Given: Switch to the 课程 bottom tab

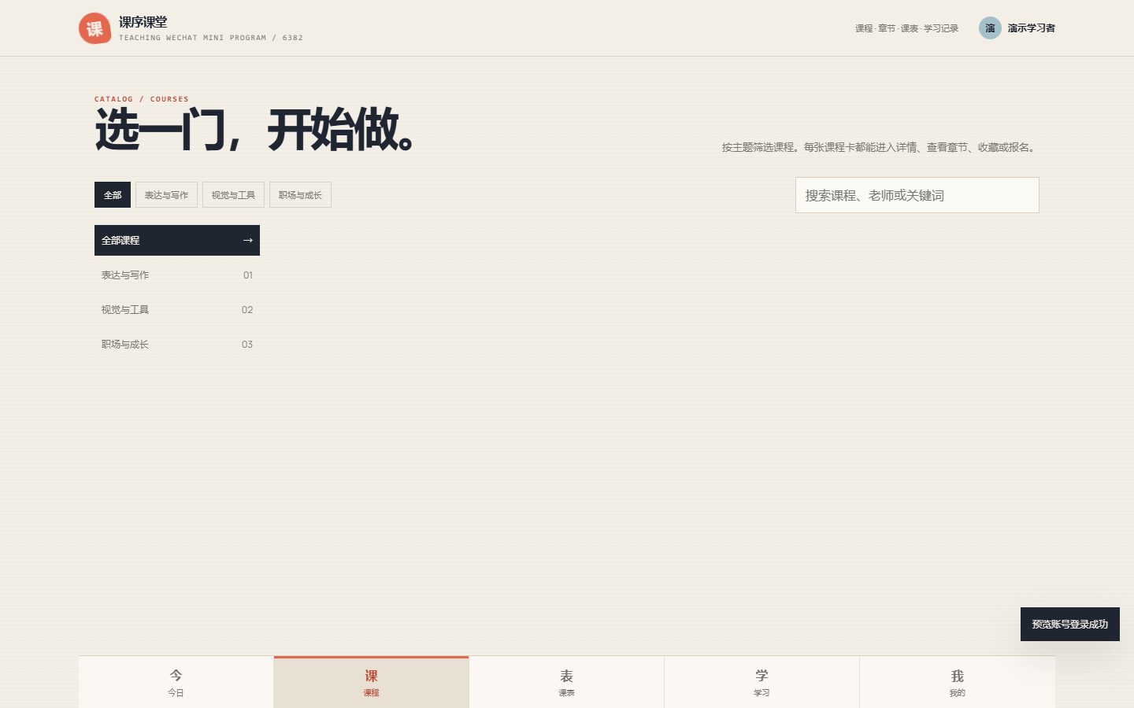Looking at the screenshot, I should coord(371,682).
